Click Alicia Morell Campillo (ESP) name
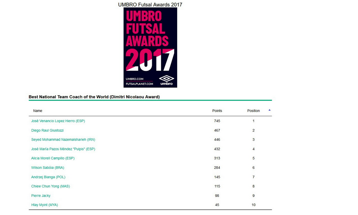 pos(53,158)
